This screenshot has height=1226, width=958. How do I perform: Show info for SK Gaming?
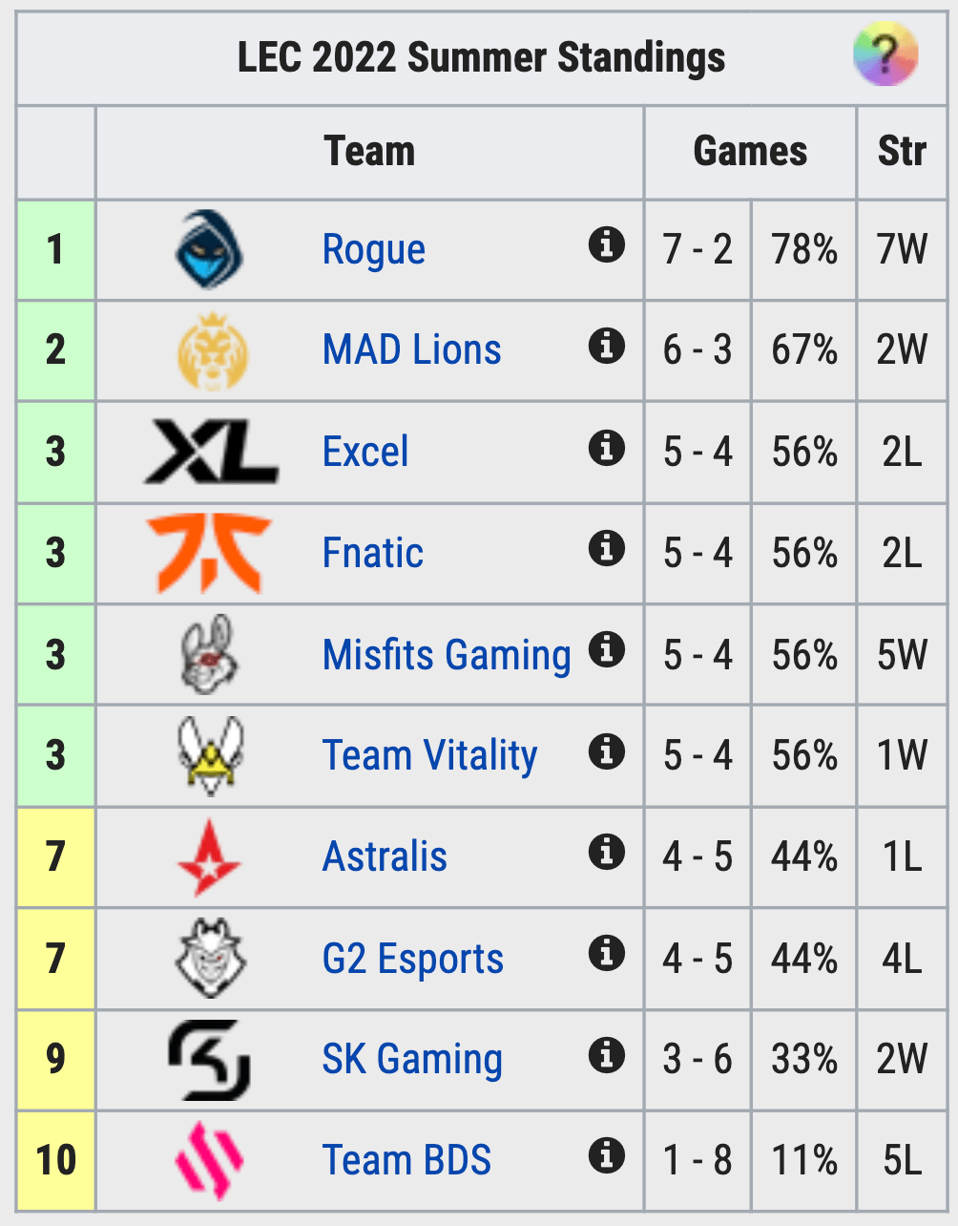606,1055
